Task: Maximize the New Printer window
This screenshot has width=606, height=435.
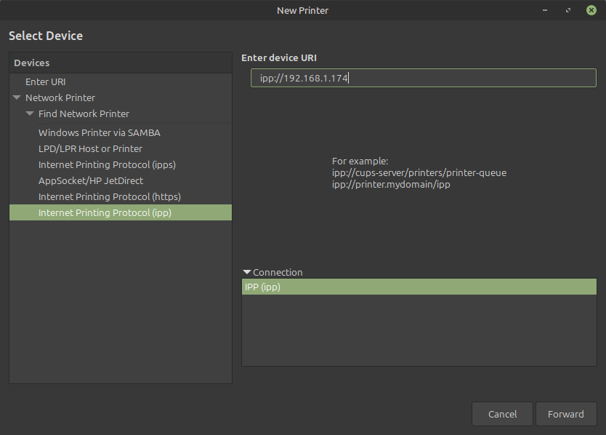Action: (568, 10)
